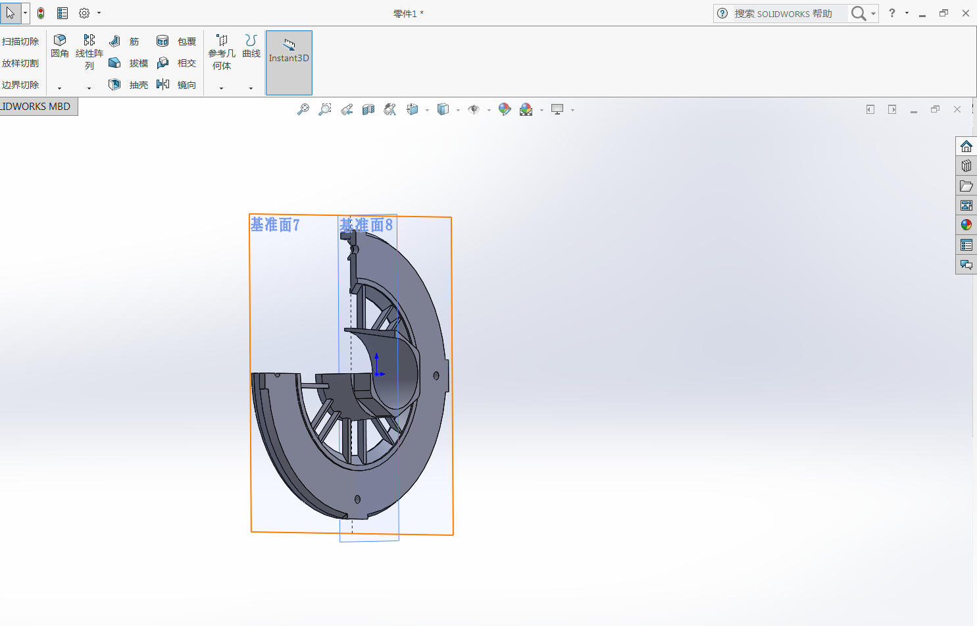Switch to the SOLIDWORKS MBD tab
Image resolution: width=977 pixels, height=626 pixels.
[x=37, y=107]
